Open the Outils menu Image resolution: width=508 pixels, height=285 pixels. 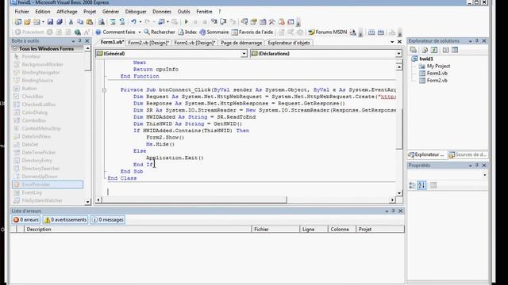(x=183, y=12)
